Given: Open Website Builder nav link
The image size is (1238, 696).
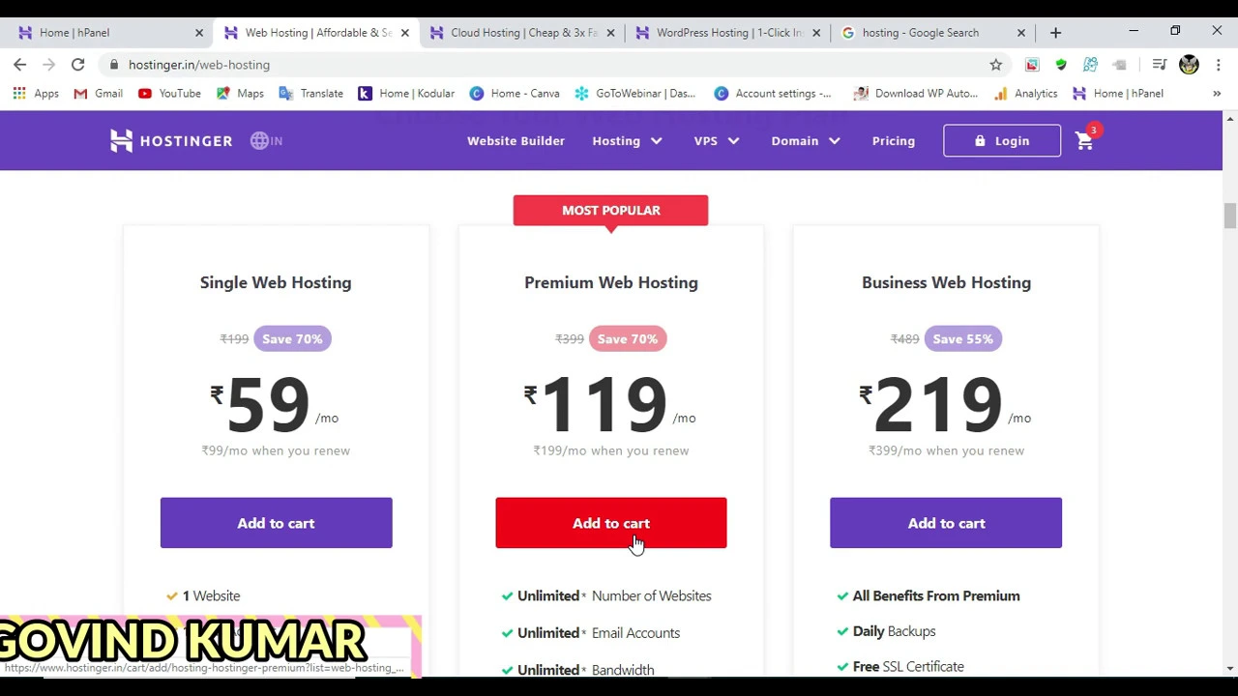Looking at the screenshot, I should point(516,141).
